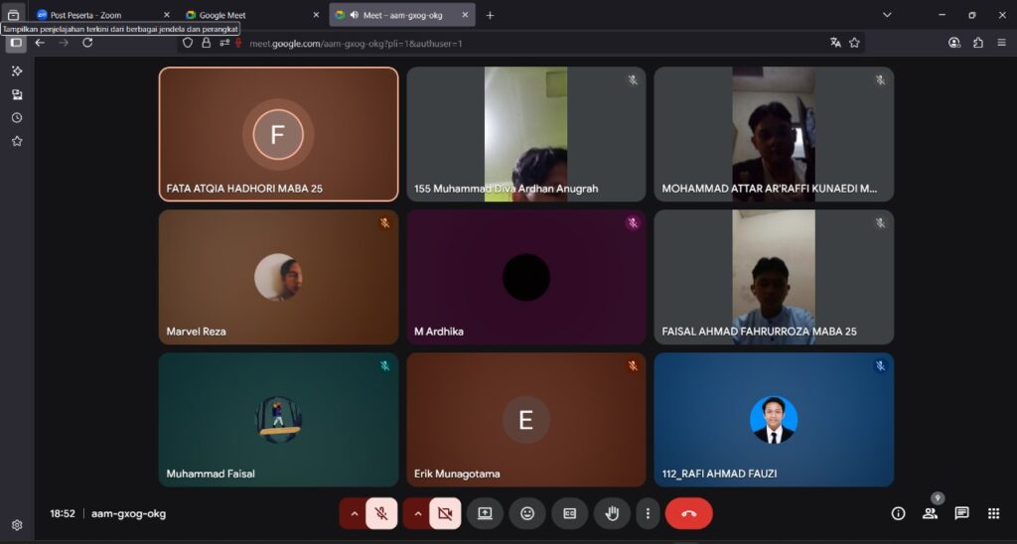
Task: Open the three-dot more options menu
Action: coord(648,513)
